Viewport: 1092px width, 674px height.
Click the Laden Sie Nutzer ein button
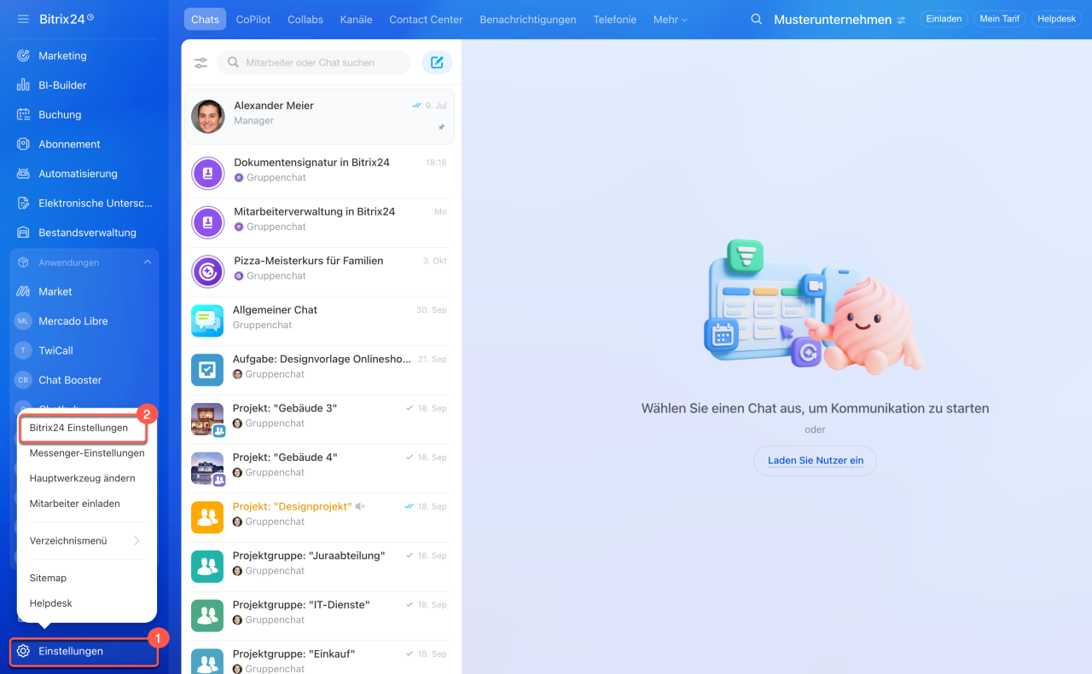pyautogui.click(x=816, y=461)
